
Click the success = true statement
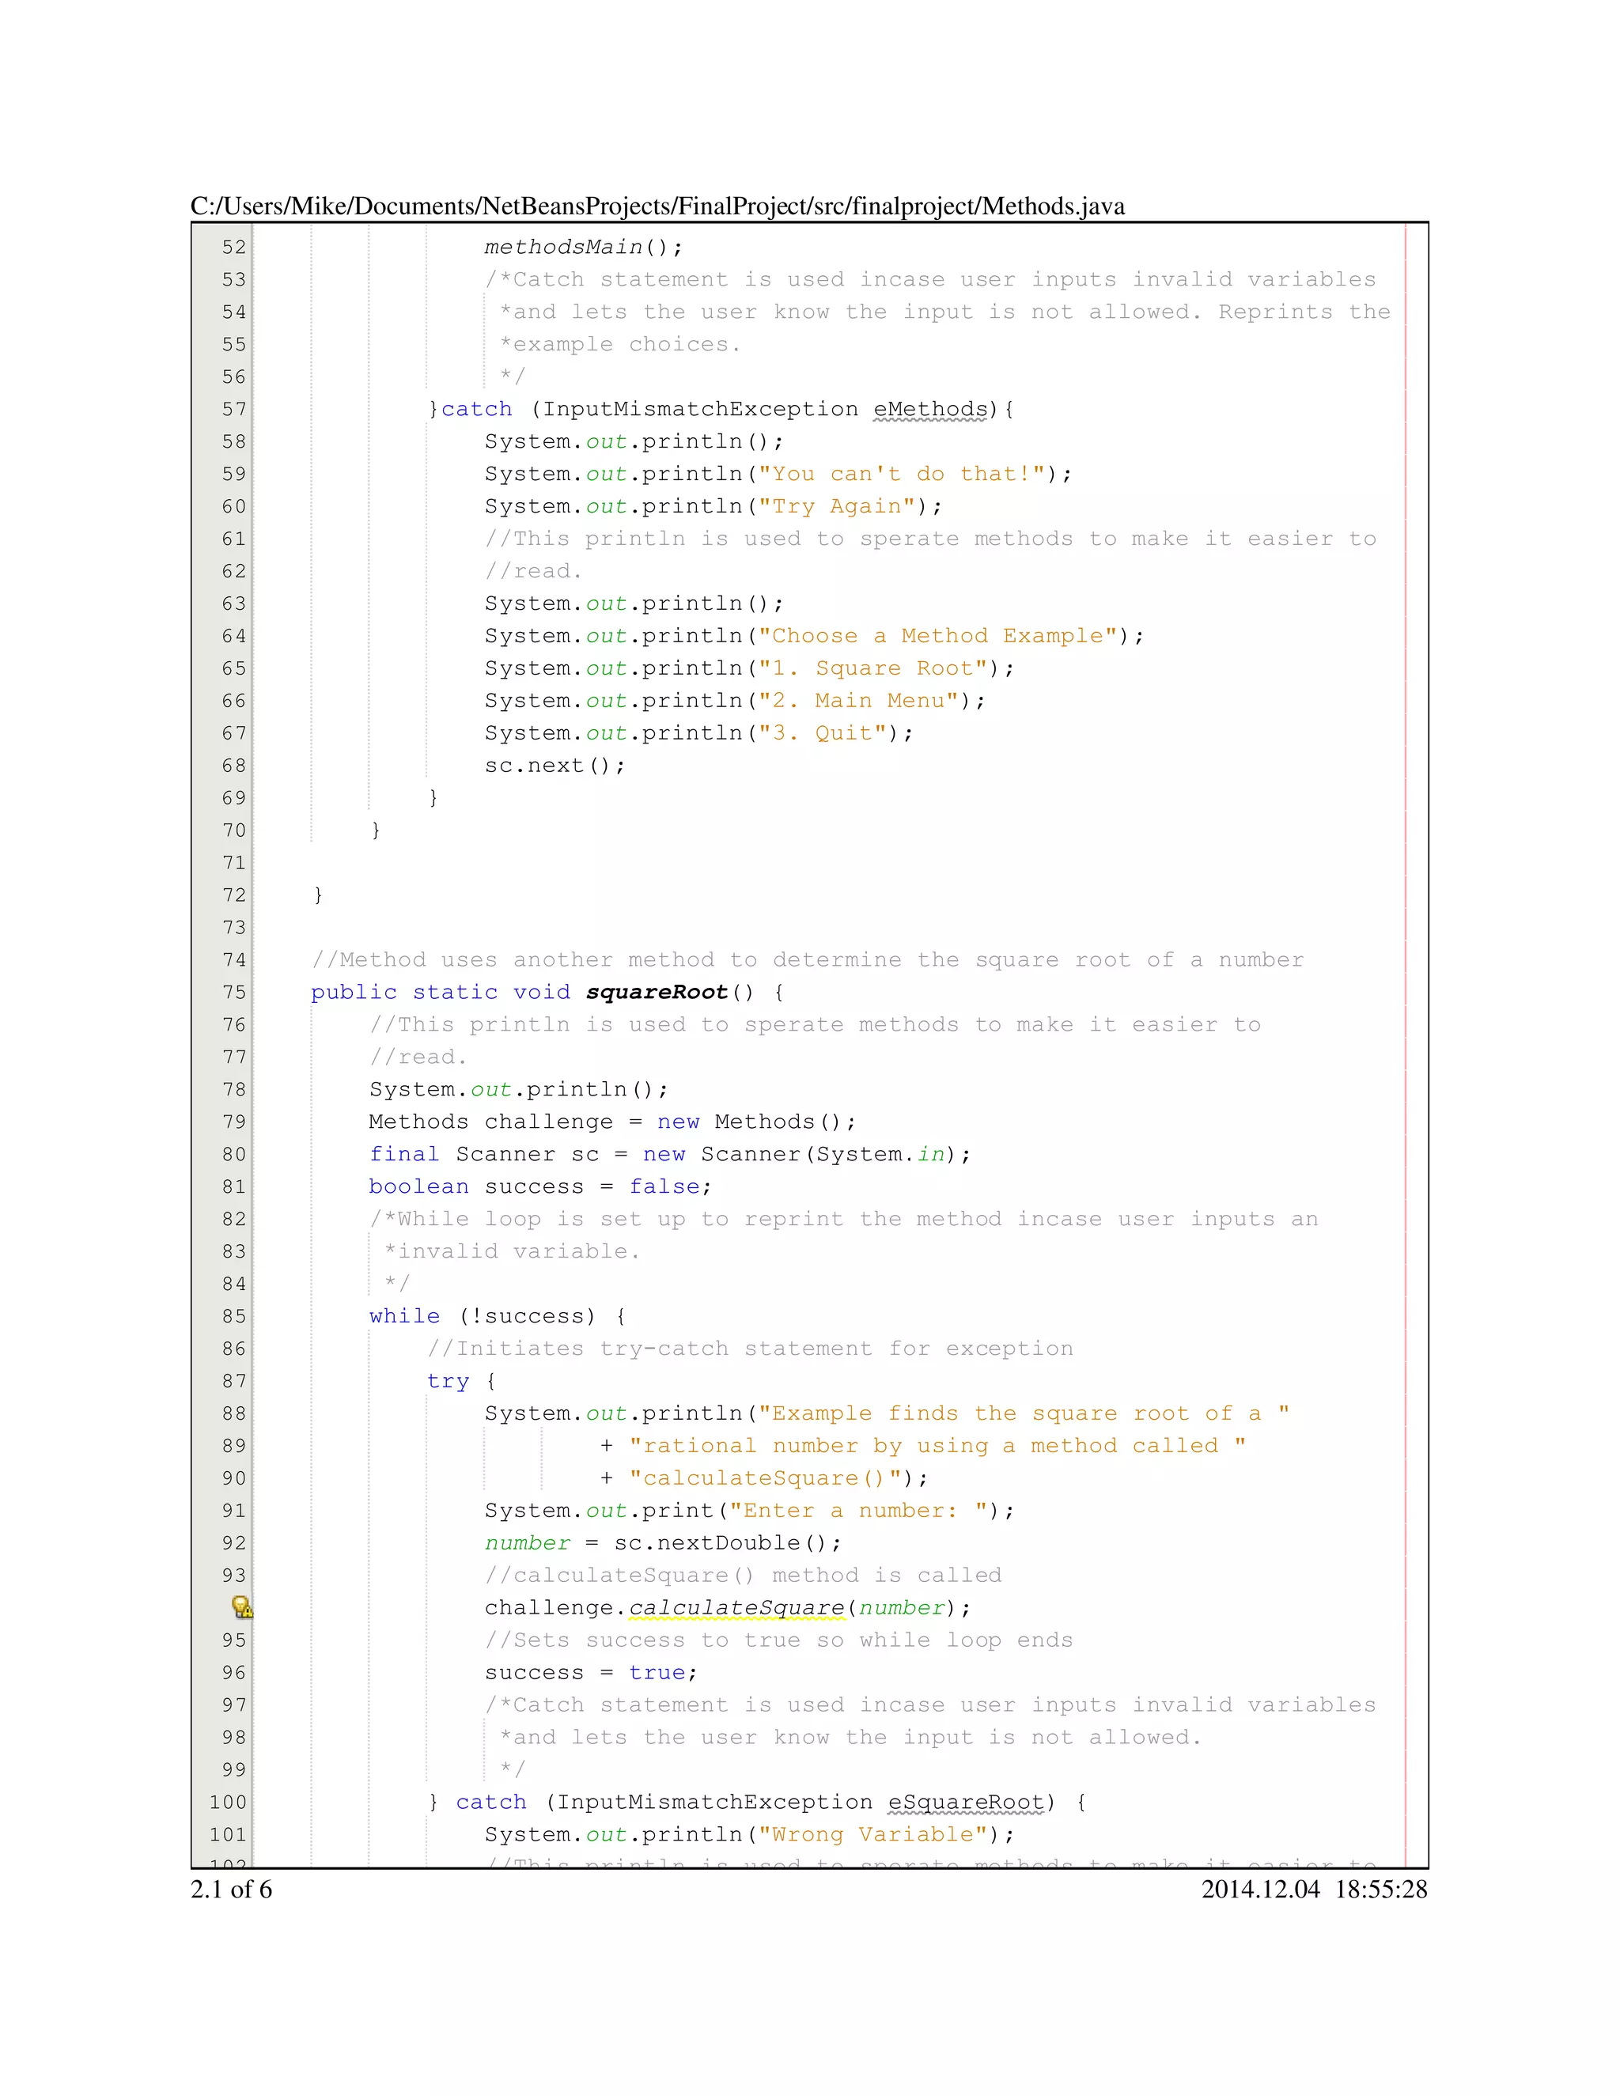pos(590,1672)
